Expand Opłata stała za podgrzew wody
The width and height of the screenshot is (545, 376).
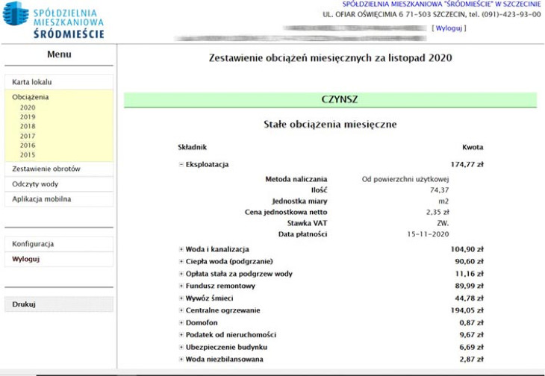coord(181,274)
